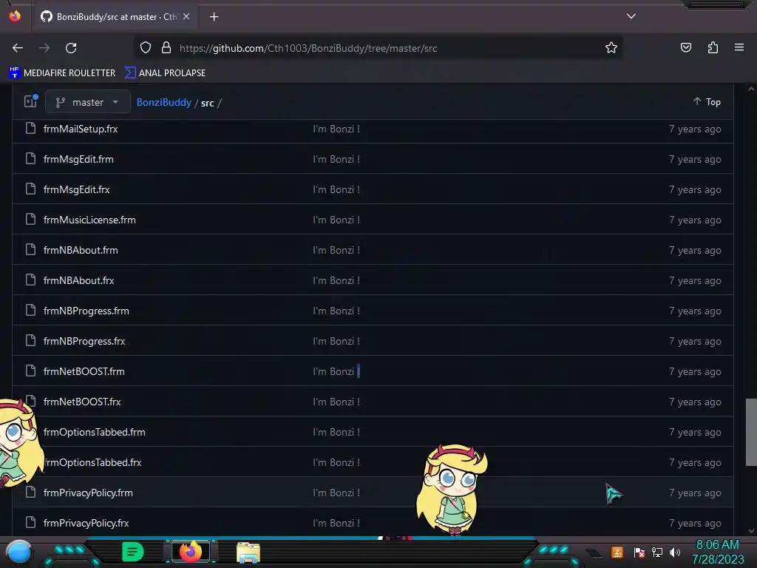This screenshot has width=757, height=568.
Task: Click the scrollbar down arrow
Action: (x=751, y=531)
